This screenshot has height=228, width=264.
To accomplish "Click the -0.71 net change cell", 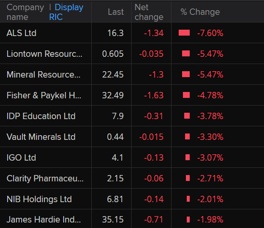I will 154,220.
